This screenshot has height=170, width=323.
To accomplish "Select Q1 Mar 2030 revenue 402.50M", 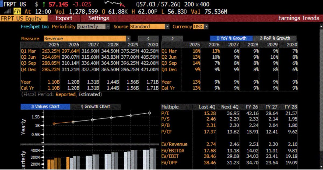I will 150,51.
